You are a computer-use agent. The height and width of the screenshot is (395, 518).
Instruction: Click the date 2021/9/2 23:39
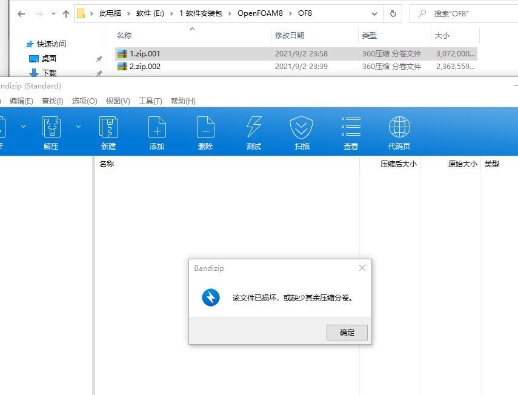[301, 67]
